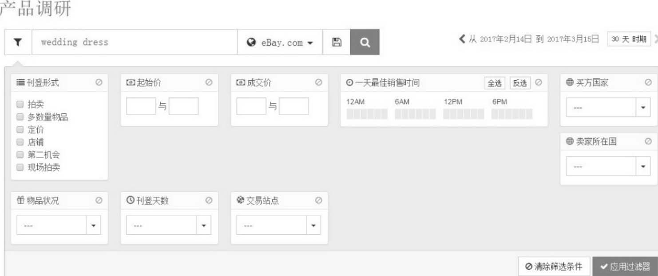Select the first hour block under 12AM

[350, 114]
